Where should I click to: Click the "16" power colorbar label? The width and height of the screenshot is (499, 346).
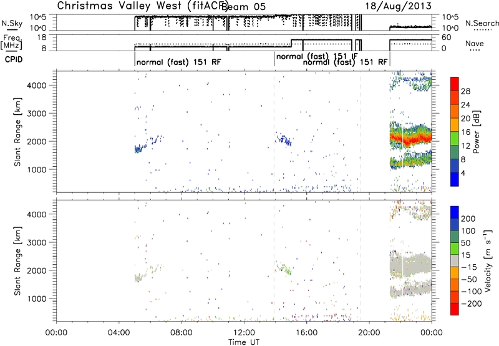click(465, 132)
